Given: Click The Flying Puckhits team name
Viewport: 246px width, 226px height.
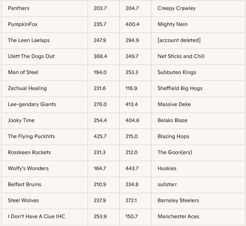Looking at the screenshot, I should coord(31,136).
